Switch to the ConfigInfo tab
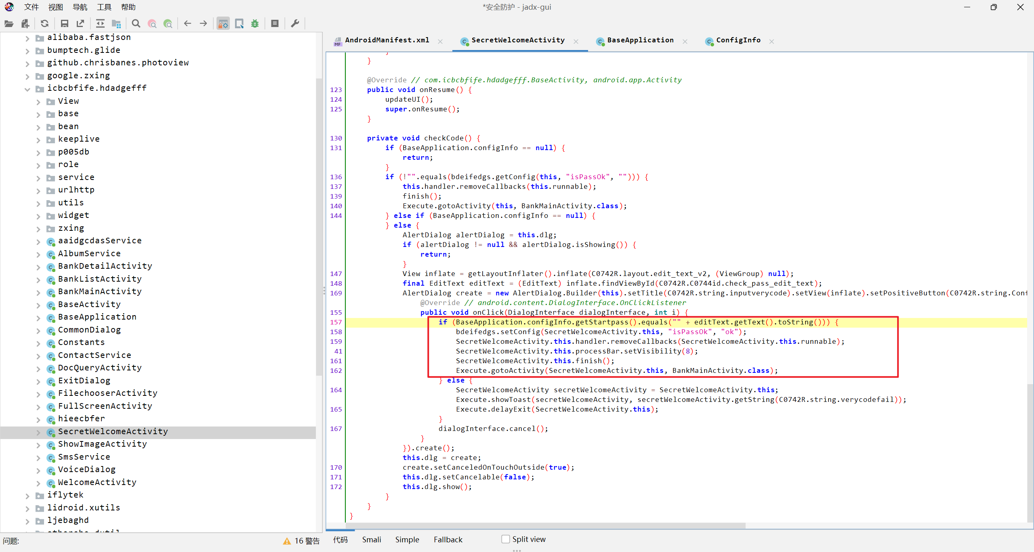This screenshot has width=1034, height=552. click(x=738, y=40)
